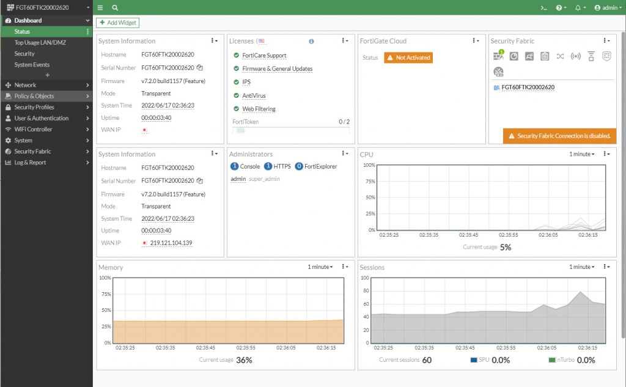
Task: Open the CPU widget 1 minute dropdown
Action: point(582,154)
